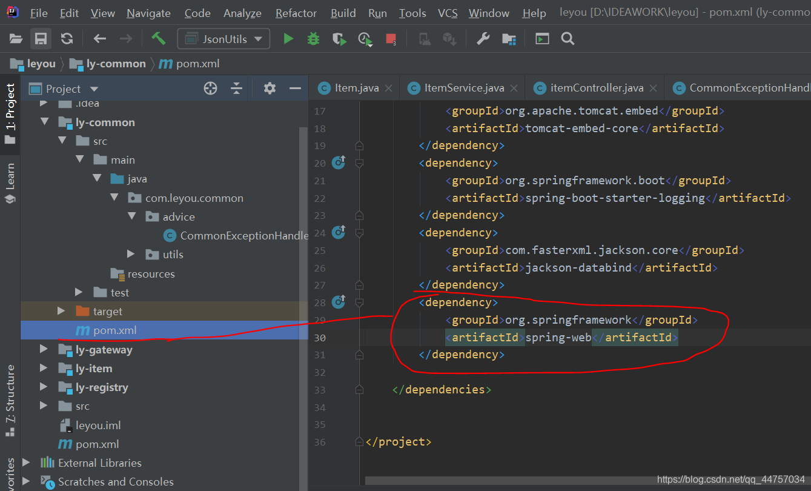Click the Open folder toolbar icon
Viewport: 811px width, 491px height.
16,39
